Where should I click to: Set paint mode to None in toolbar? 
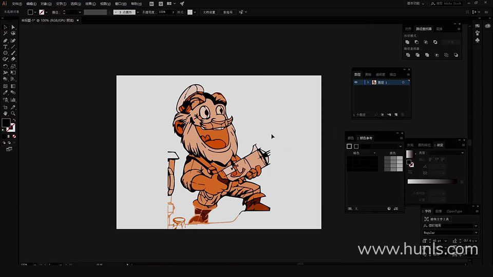click(x=14, y=136)
